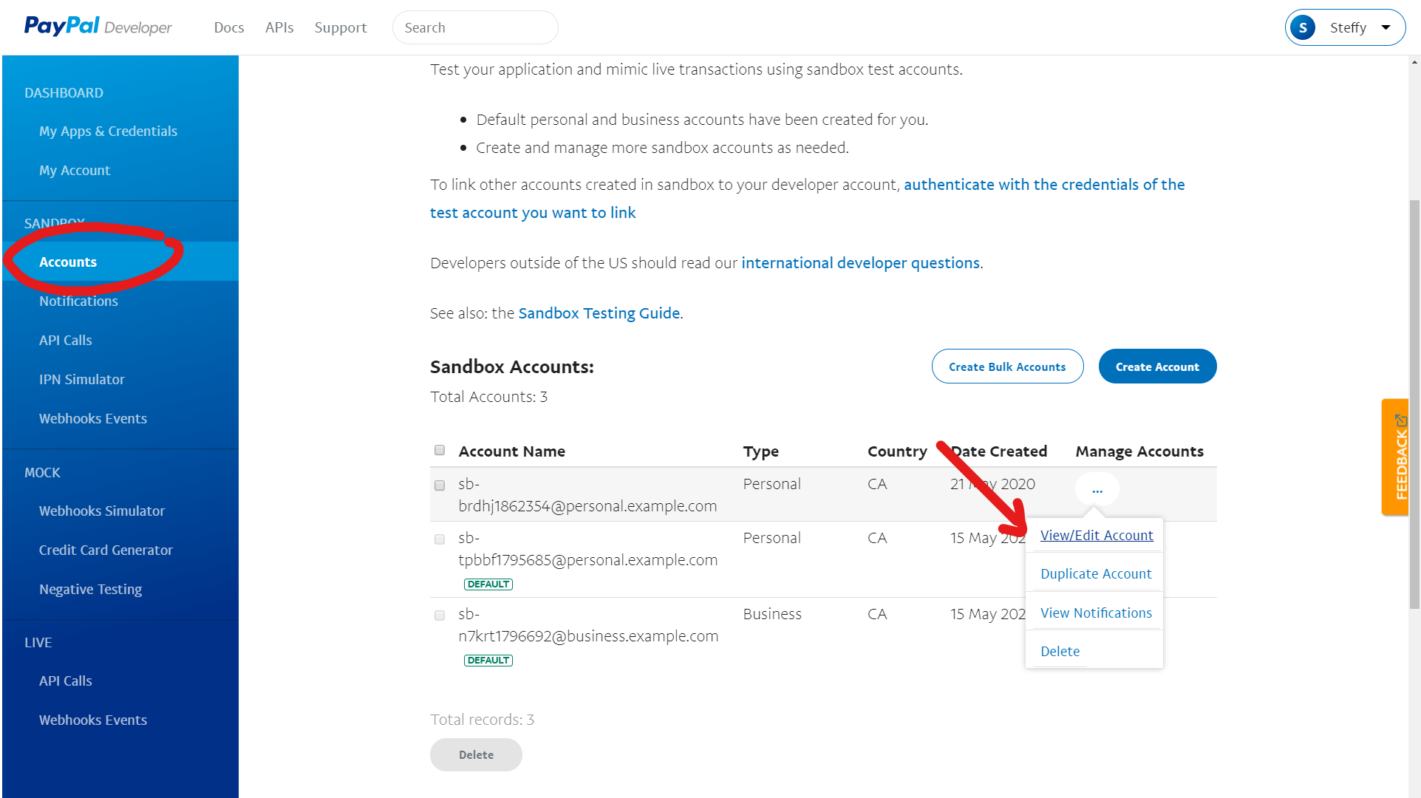Click the ellipsis Manage Accounts icon

[1097, 489]
